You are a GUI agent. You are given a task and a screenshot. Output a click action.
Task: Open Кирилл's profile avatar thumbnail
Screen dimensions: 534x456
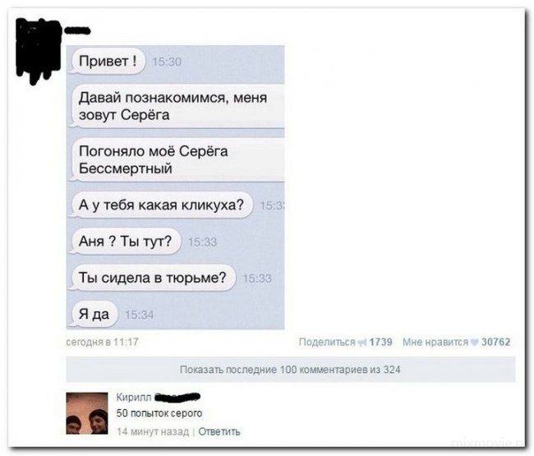(x=87, y=413)
